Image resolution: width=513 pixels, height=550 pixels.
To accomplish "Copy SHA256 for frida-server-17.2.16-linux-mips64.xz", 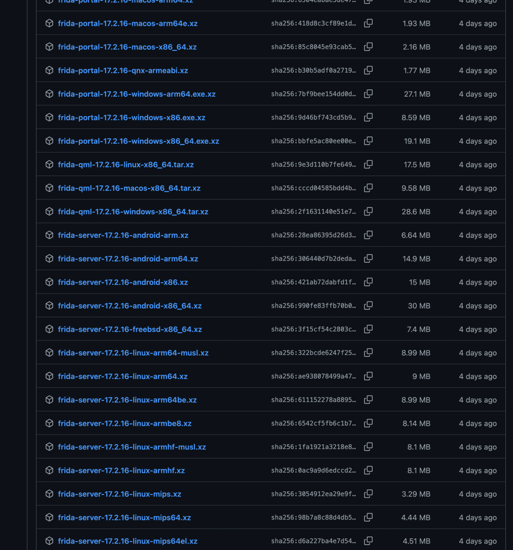I will coord(368,518).
